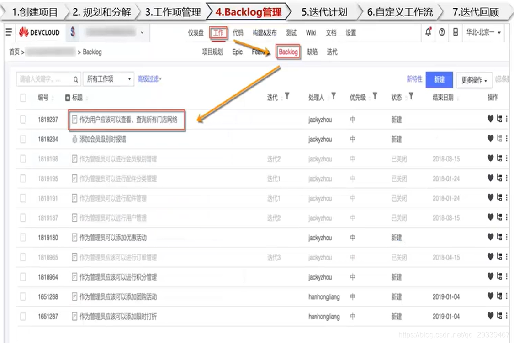Image resolution: width=514 pixels, height=343 pixels.
Task: Expand the 高级过滤 advanced filter
Action: pyautogui.click(x=149, y=79)
